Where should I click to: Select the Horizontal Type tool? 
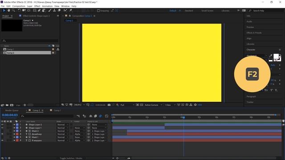click(x=44, y=11)
